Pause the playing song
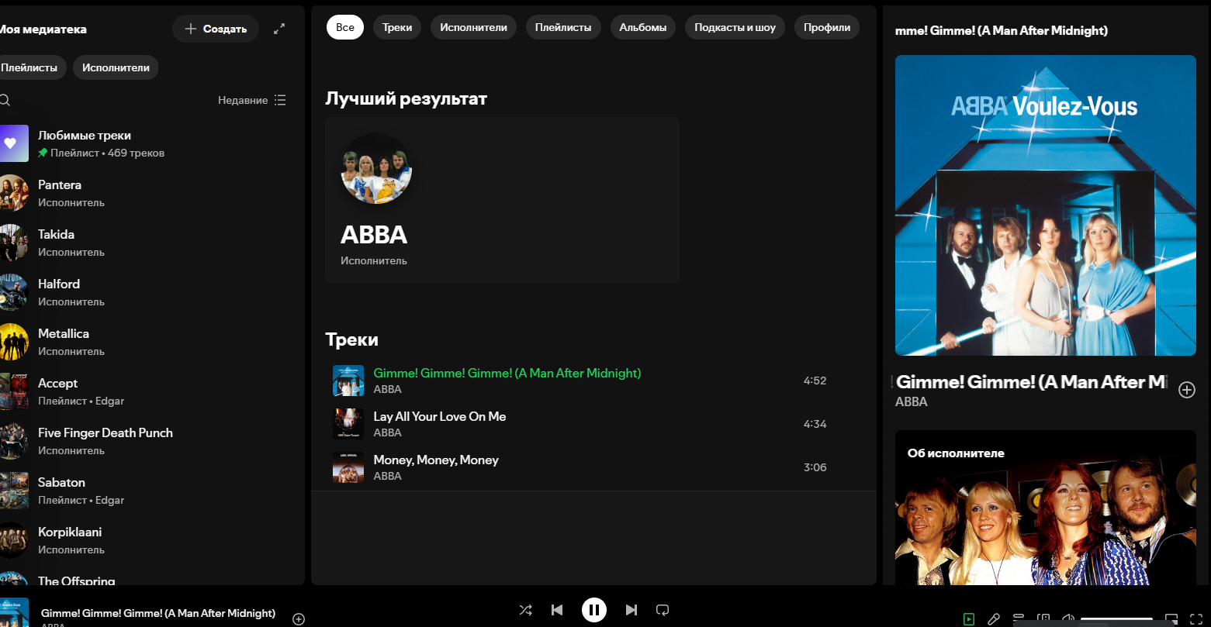Image resolution: width=1211 pixels, height=627 pixels. (594, 610)
